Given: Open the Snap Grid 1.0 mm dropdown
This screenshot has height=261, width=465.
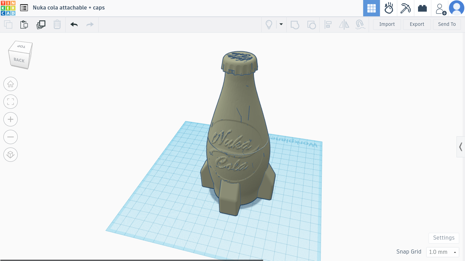Looking at the screenshot, I should pyautogui.click(x=443, y=252).
